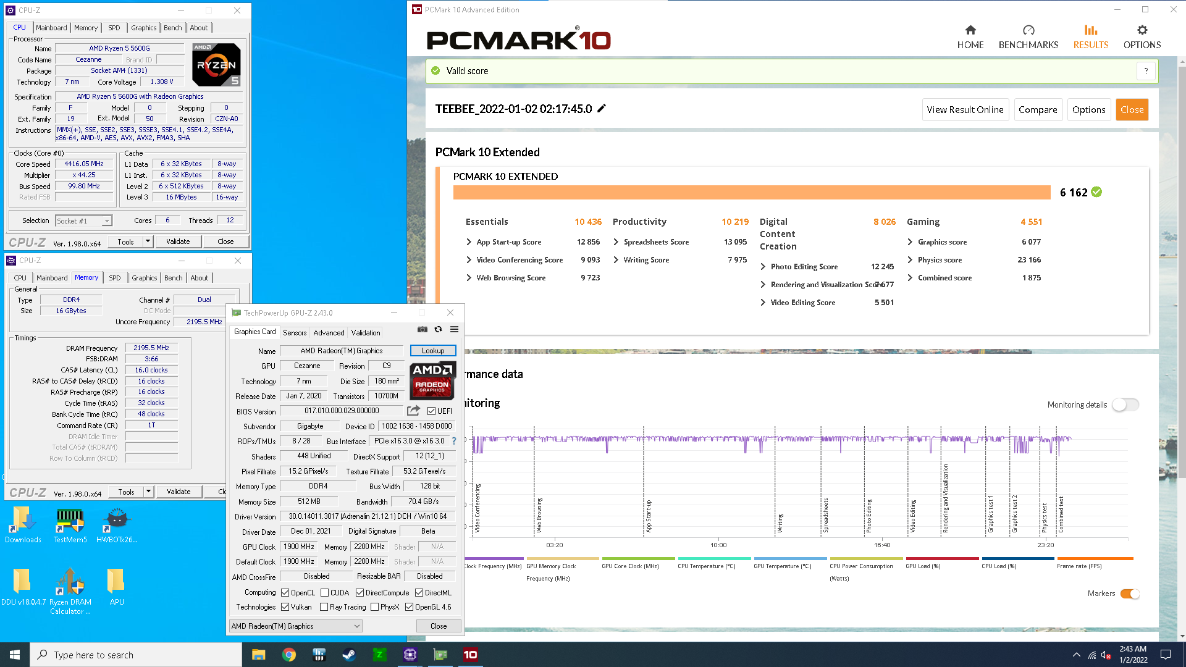Open GPU selection dropdown in GPU-Z
This screenshot has width=1186, height=667.
[296, 626]
